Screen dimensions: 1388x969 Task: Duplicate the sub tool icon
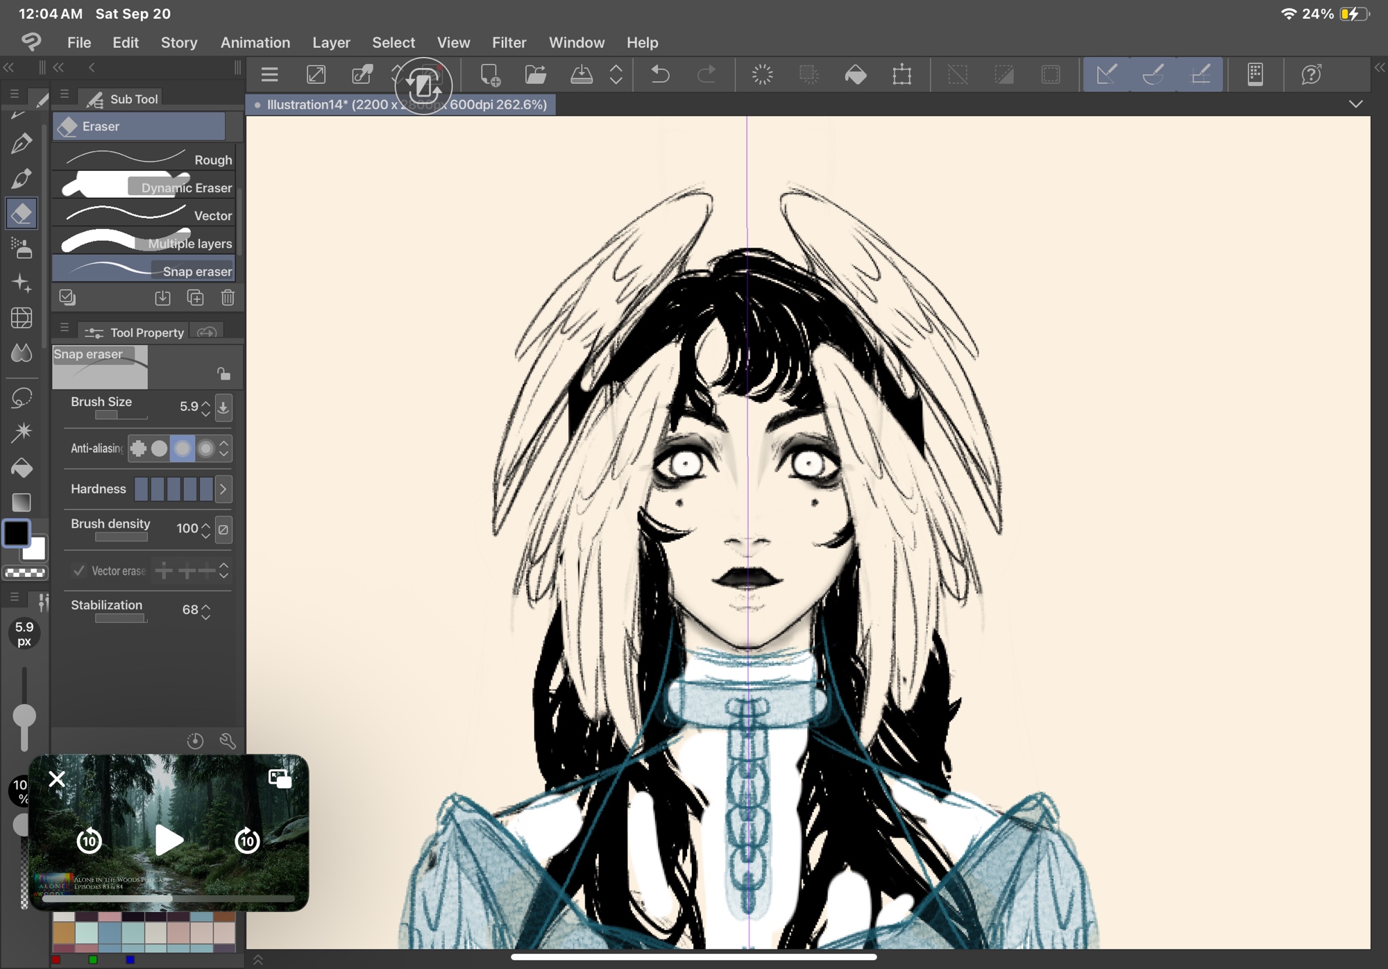pos(195,298)
